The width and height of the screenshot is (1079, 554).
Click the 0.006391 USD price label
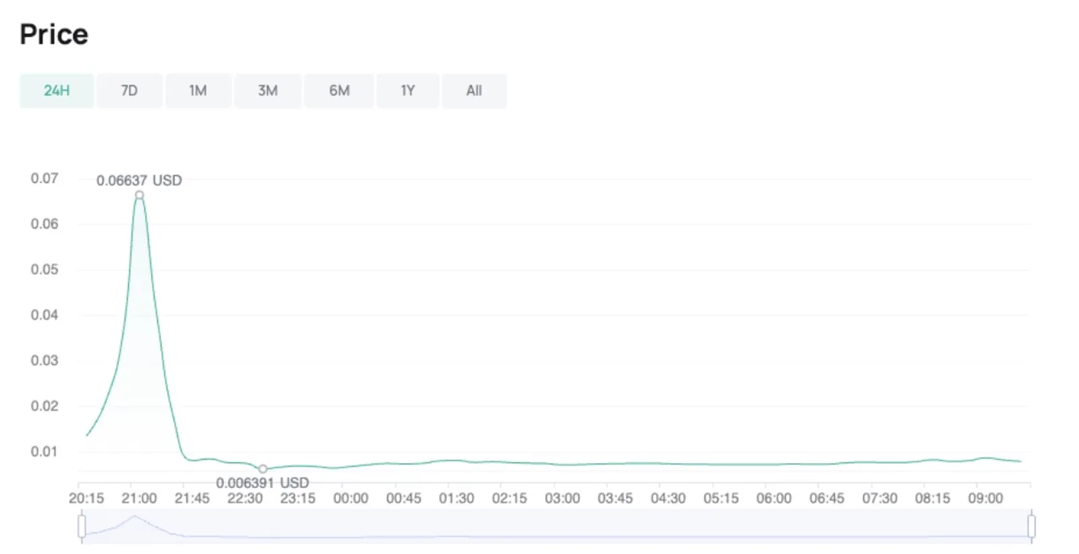(262, 483)
